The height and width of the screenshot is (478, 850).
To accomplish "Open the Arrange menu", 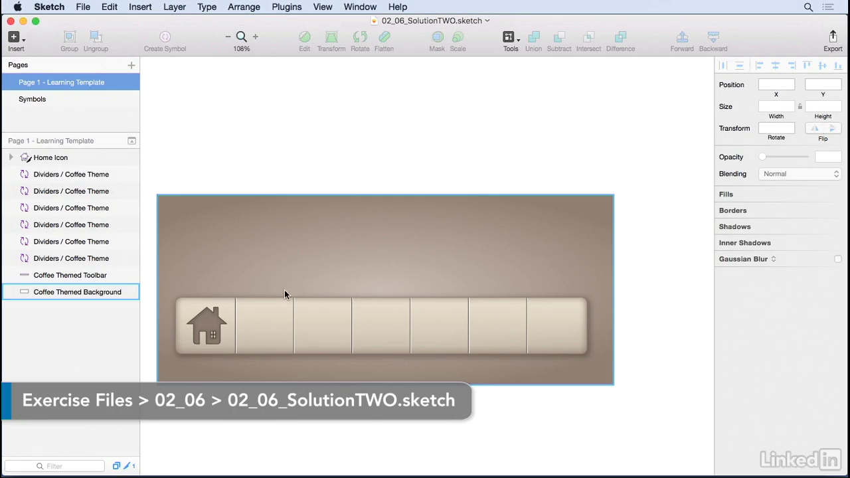I will 244,7.
